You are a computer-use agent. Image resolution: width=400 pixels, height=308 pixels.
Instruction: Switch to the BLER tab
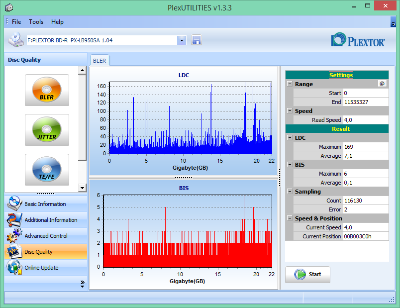100,61
